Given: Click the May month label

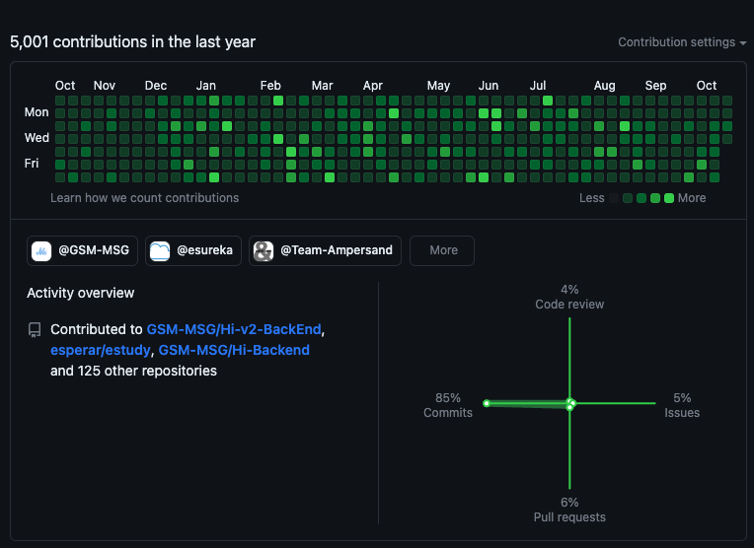Looking at the screenshot, I should [x=438, y=86].
